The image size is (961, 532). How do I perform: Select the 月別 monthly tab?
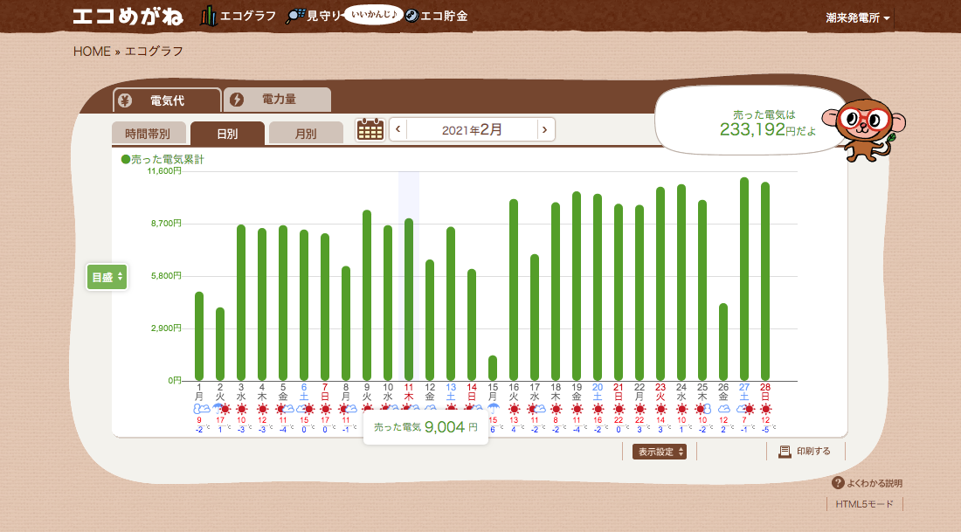coord(305,134)
